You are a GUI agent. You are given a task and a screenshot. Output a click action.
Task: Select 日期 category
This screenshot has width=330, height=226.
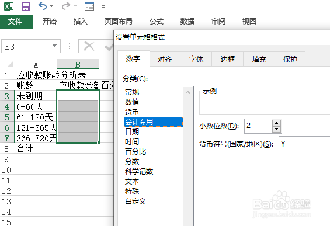[153, 132]
